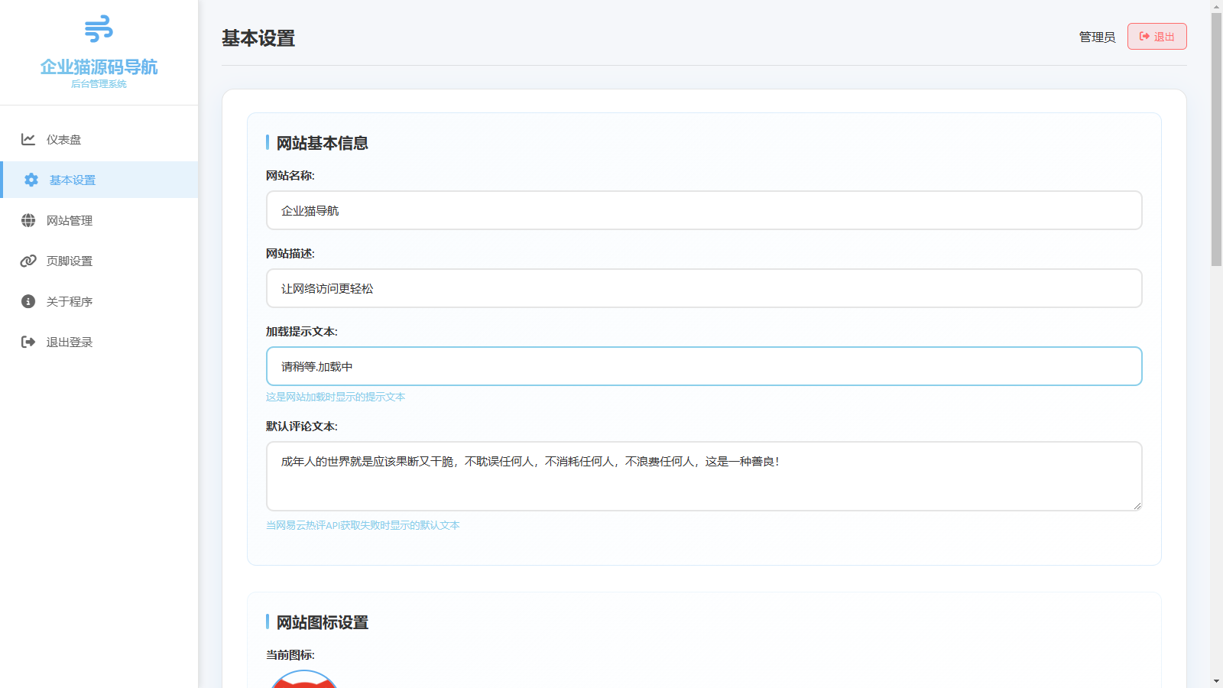Click into the 网站描述 text field
1223x688 pixels.
tap(703, 288)
